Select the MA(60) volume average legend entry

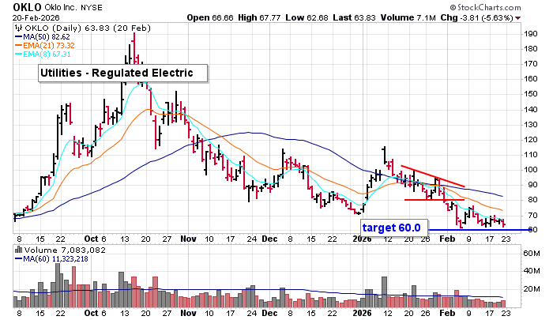[57, 259]
